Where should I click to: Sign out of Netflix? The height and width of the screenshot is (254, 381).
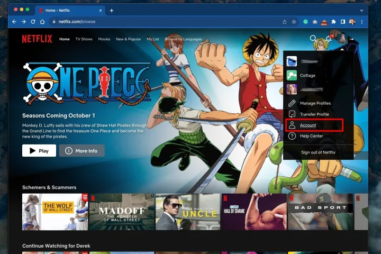click(318, 152)
